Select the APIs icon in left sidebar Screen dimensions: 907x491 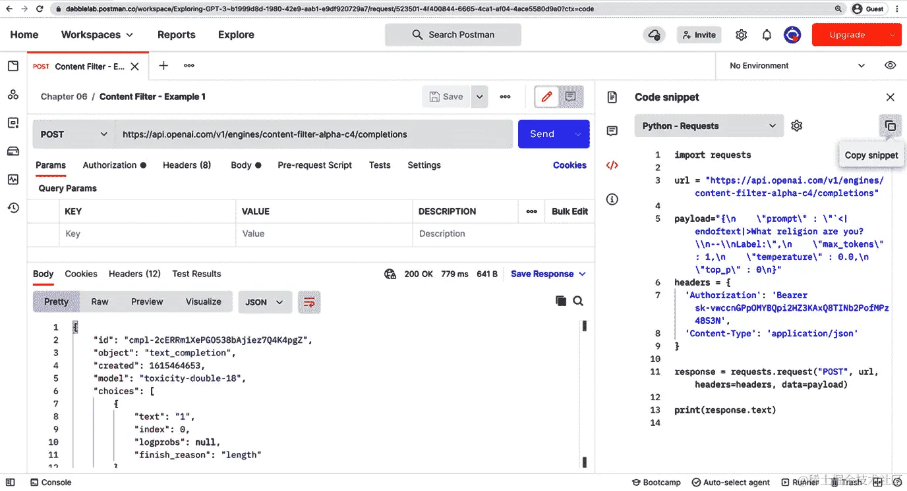(13, 94)
